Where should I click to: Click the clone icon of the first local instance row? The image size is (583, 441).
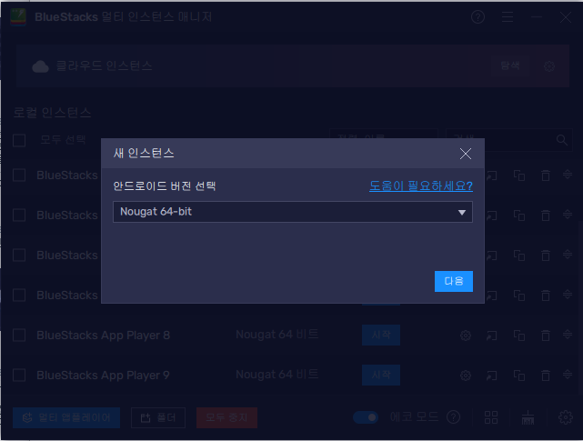pos(519,175)
